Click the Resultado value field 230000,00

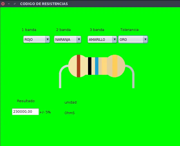pyautogui.click(x=25, y=112)
